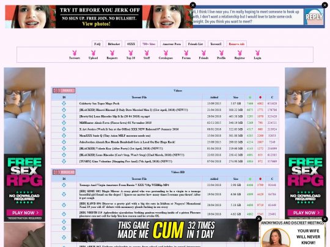Click PLAY NOW in left sidebar ad
330x247 pixels.
25,213
